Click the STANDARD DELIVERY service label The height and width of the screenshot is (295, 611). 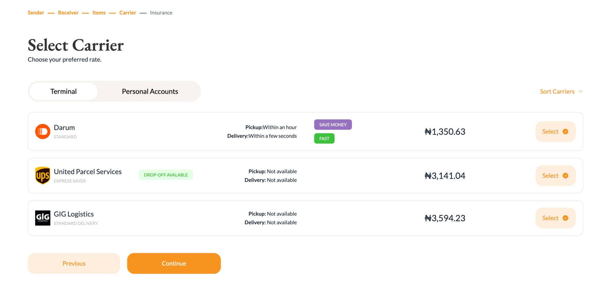[x=76, y=223]
